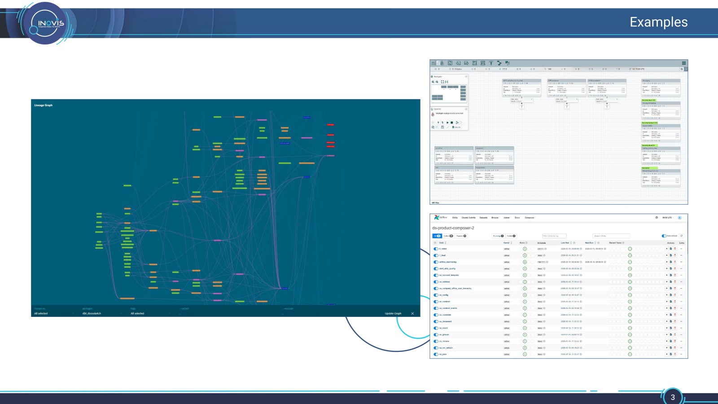
Task: Sort DAG list by DAG column
Action: [442, 243]
